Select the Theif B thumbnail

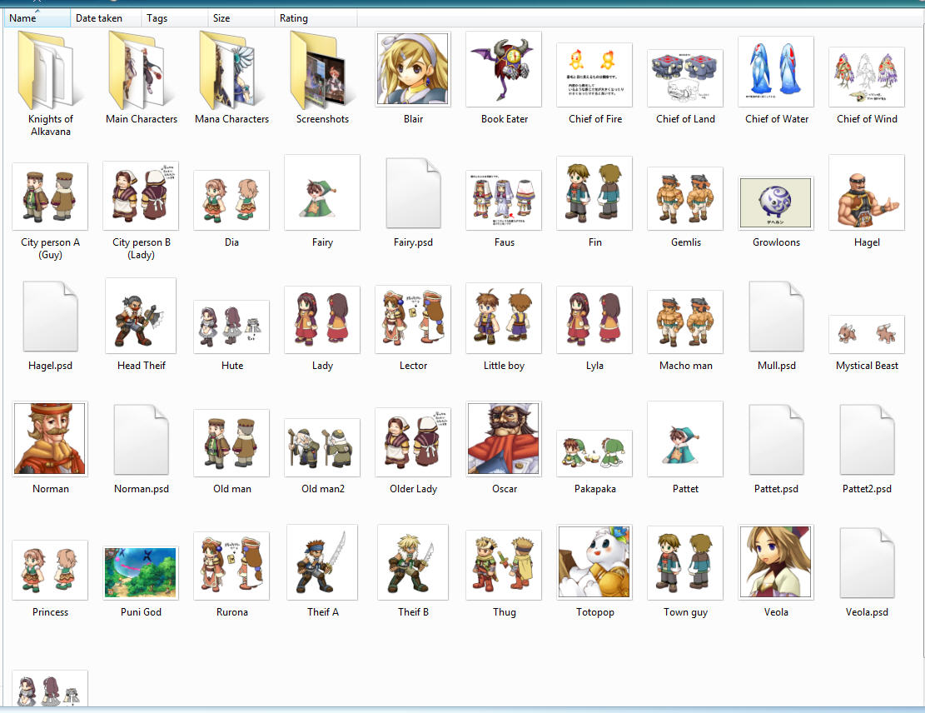pyautogui.click(x=413, y=562)
